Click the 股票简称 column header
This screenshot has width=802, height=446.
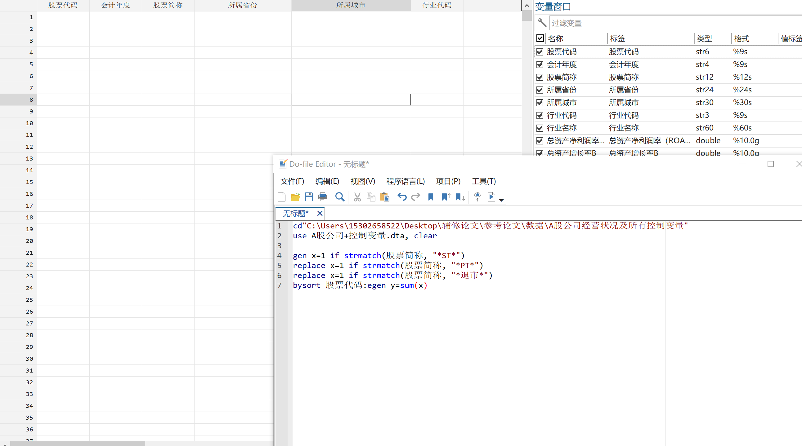[x=168, y=5]
